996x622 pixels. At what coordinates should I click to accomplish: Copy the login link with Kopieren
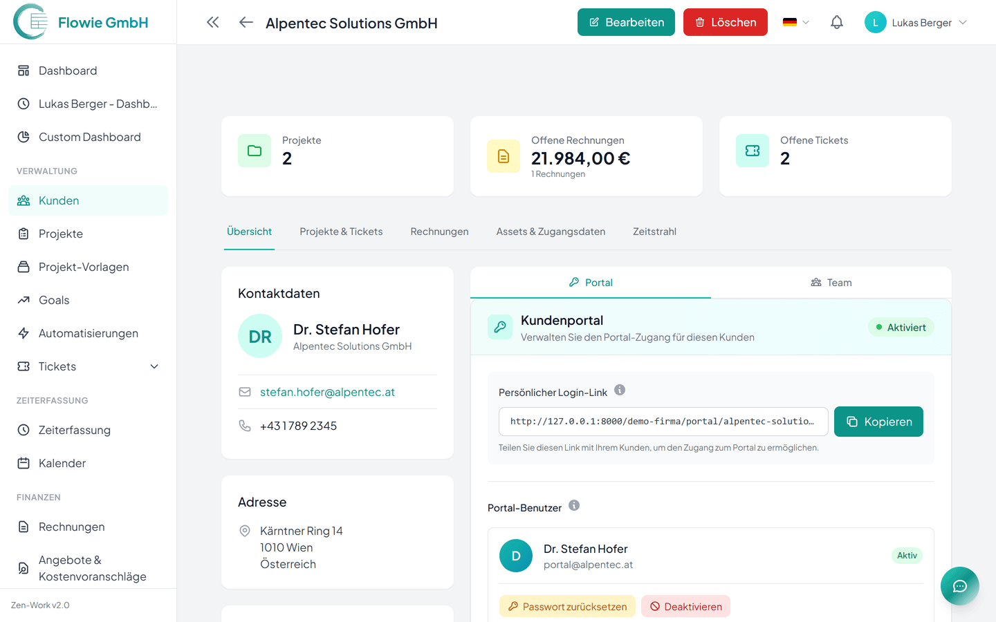[x=878, y=422]
